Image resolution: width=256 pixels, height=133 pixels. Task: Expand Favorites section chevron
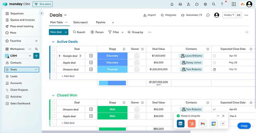(x=36, y=41)
